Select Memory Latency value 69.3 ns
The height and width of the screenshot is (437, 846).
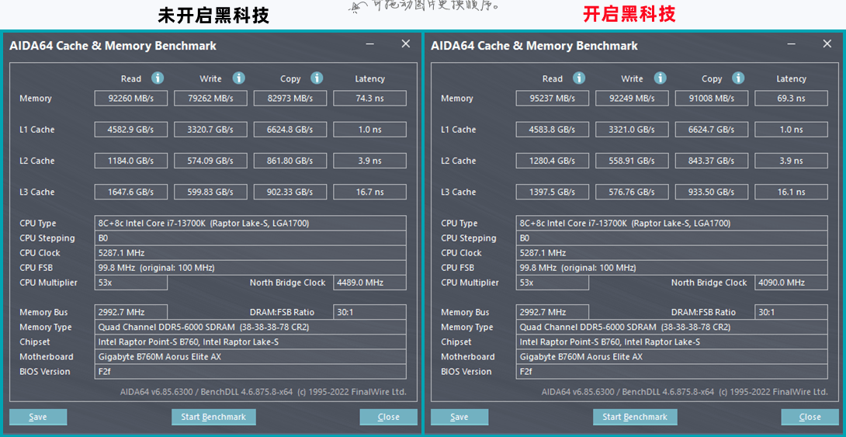point(791,99)
